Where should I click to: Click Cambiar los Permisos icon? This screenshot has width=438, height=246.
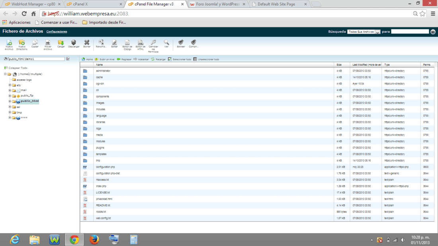coord(153,46)
